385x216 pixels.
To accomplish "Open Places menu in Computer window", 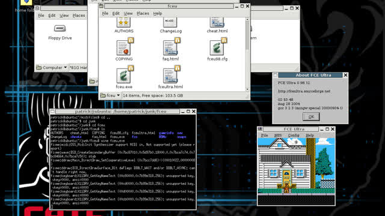I will coord(79,16).
